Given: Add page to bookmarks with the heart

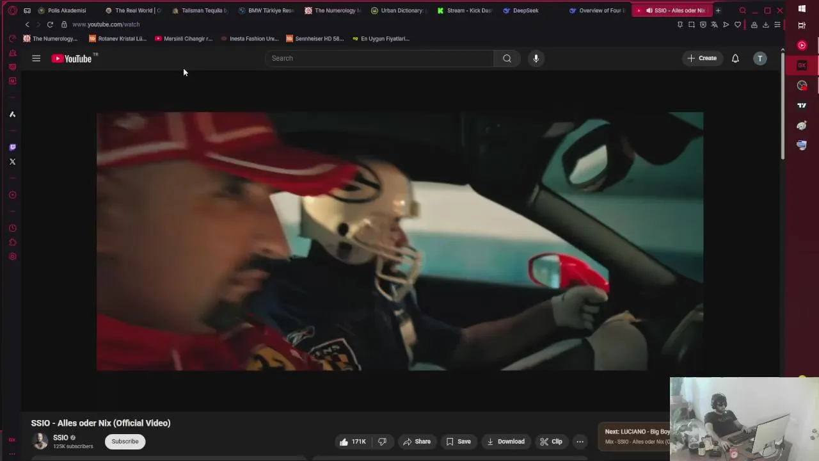Looking at the screenshot, I should click(x=737, y=24).
